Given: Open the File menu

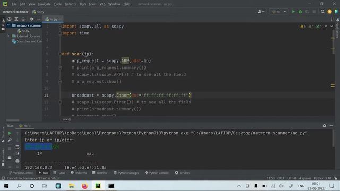Looking at the screenshot, I should tap(14, 4).
